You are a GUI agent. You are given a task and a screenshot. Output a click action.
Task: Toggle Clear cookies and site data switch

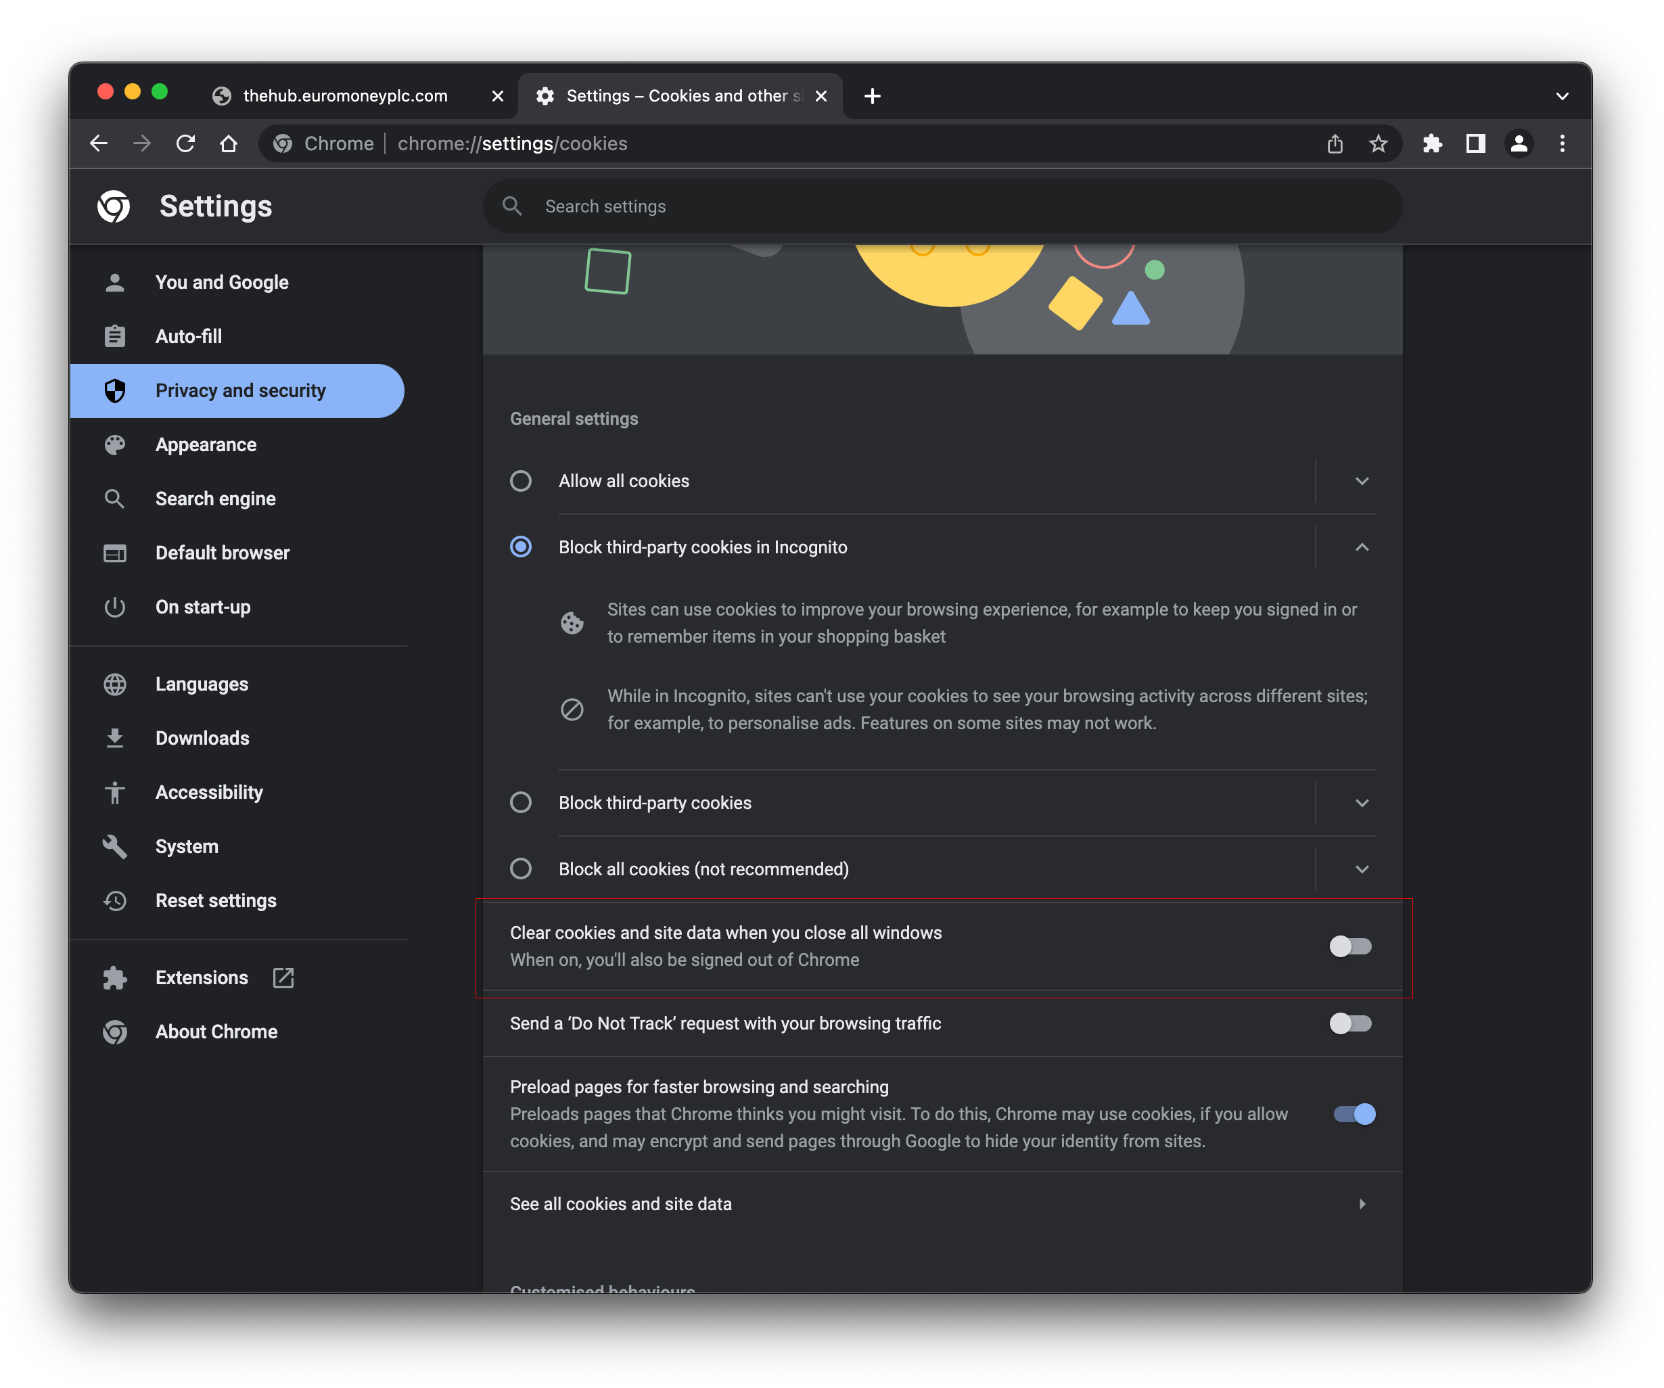click(1349, 947)
